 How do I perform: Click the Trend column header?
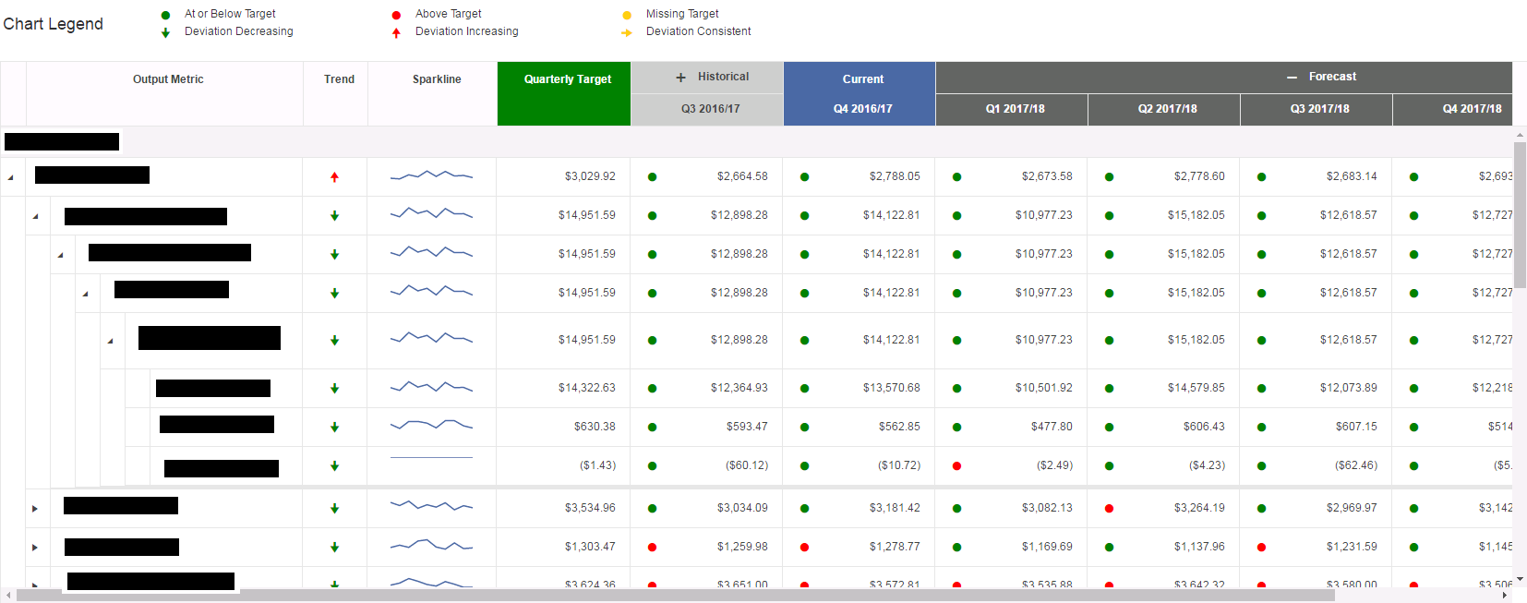point(339,79)
